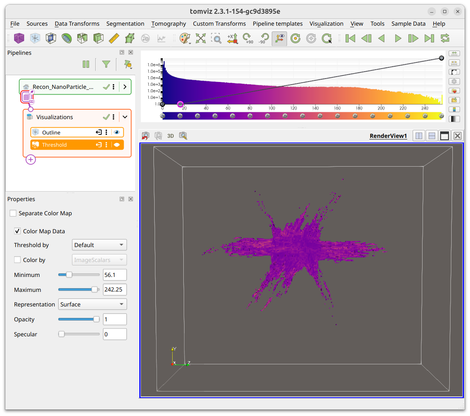The height and width of the screenshot is (416, 470).
Task: Toggle animation looping
Action: click(x=445, y=38)
